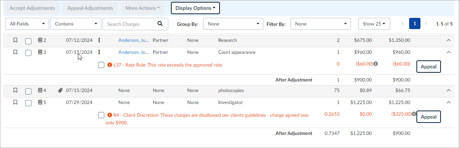Click the 1-5 of 5 results count
Viewport: 460px width, 148px height.
444,24
